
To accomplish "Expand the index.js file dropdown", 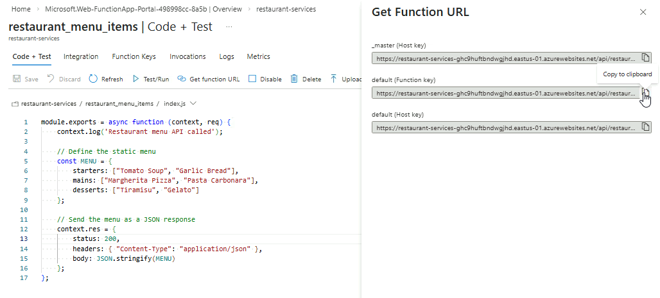I will coord(193,103).
